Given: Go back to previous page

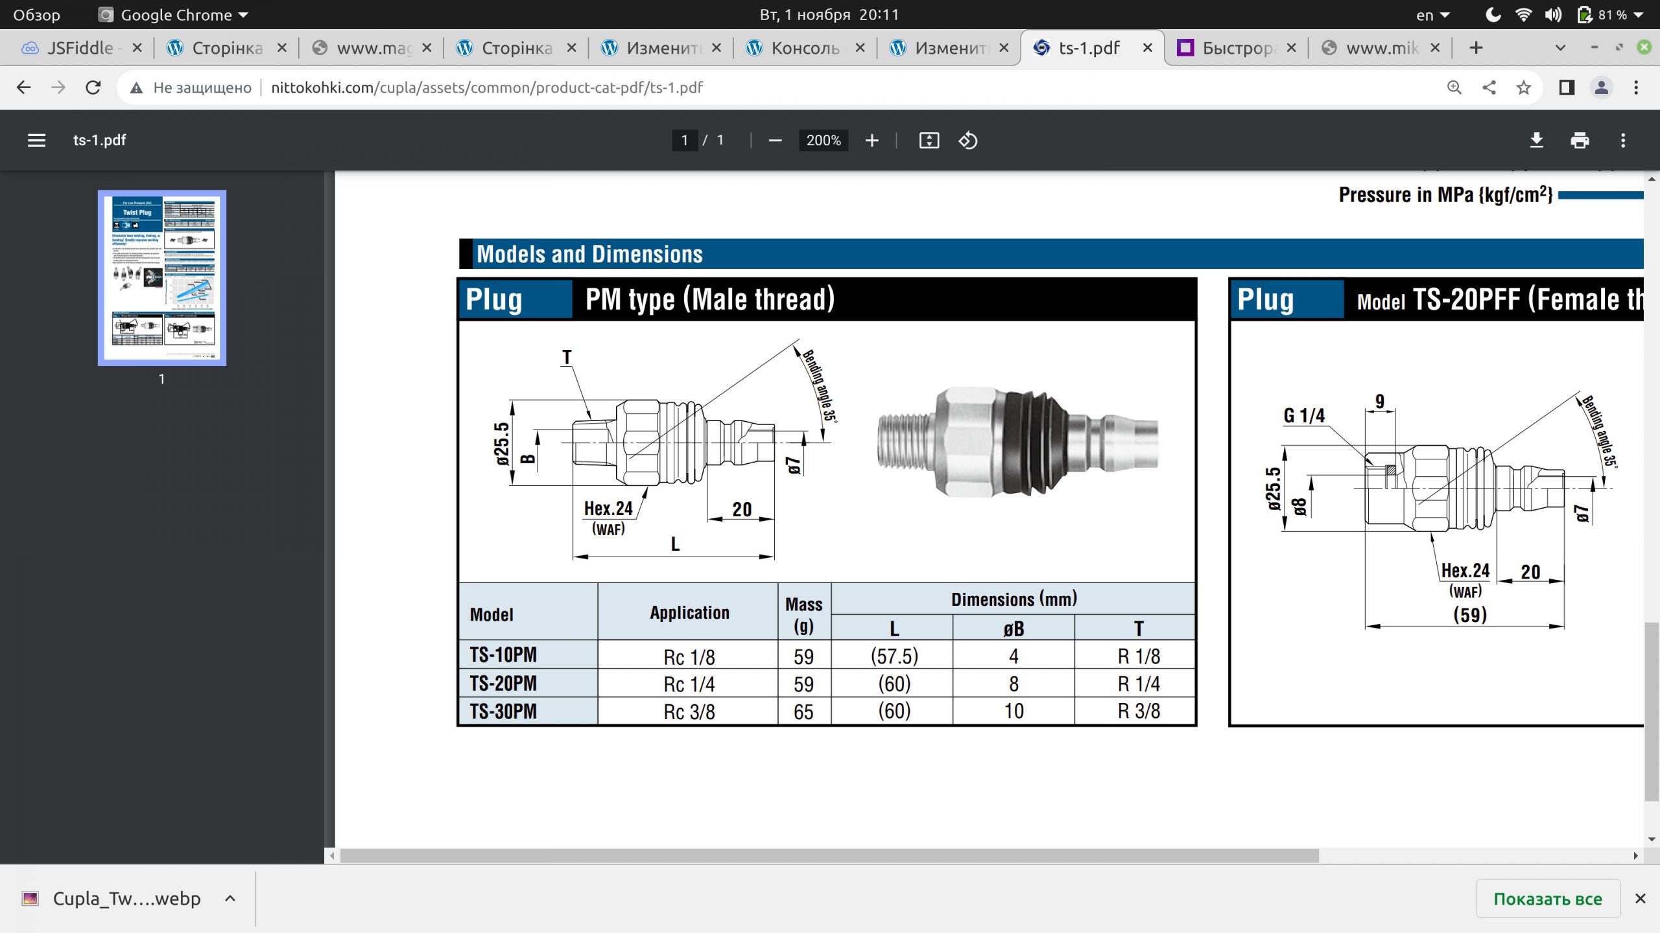Looking at the screenshot, I should (24, 87).
